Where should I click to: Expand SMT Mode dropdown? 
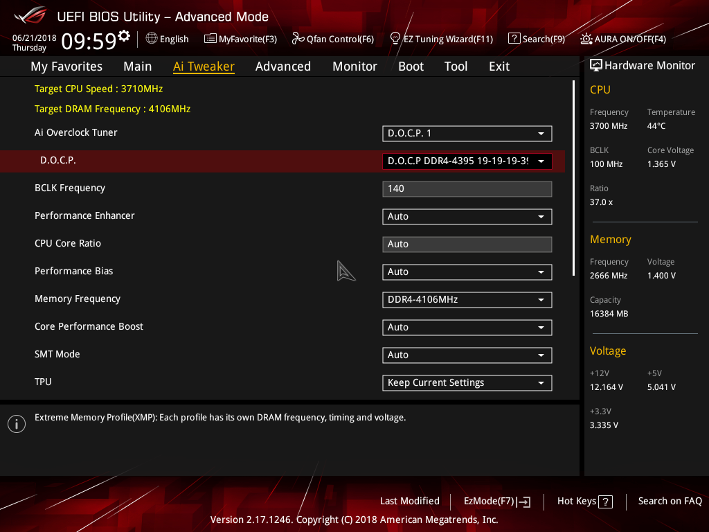(467, 355)
